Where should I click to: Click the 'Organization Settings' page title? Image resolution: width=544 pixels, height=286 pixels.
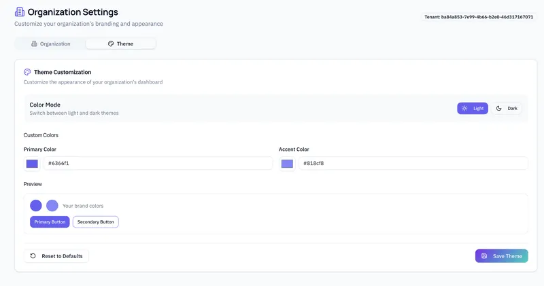point(73,12)
